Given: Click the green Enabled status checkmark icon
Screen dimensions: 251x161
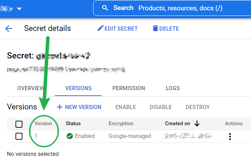Looking at the screenshot, I should [x=70, y=136].
